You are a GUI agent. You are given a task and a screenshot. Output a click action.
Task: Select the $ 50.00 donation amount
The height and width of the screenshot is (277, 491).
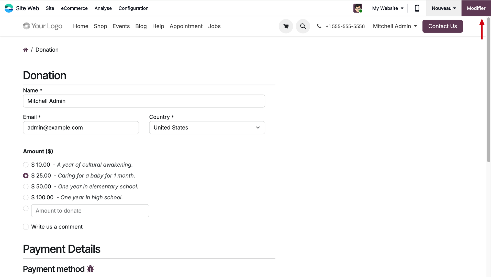26,187
